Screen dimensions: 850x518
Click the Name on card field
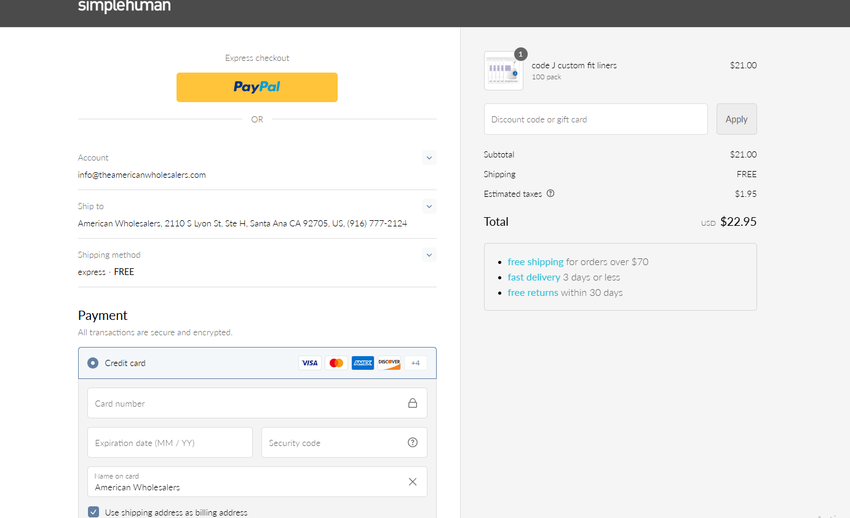[257, 482]
